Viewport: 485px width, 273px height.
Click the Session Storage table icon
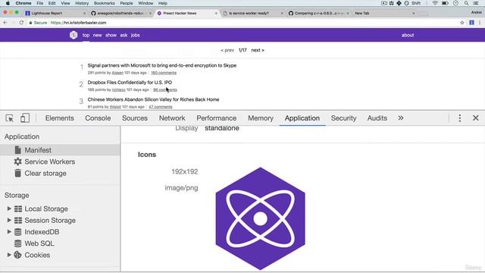[x=18, y=221]
